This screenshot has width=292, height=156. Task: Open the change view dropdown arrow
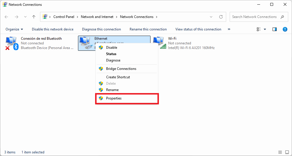pyautogui.click(x=265, y=29)
